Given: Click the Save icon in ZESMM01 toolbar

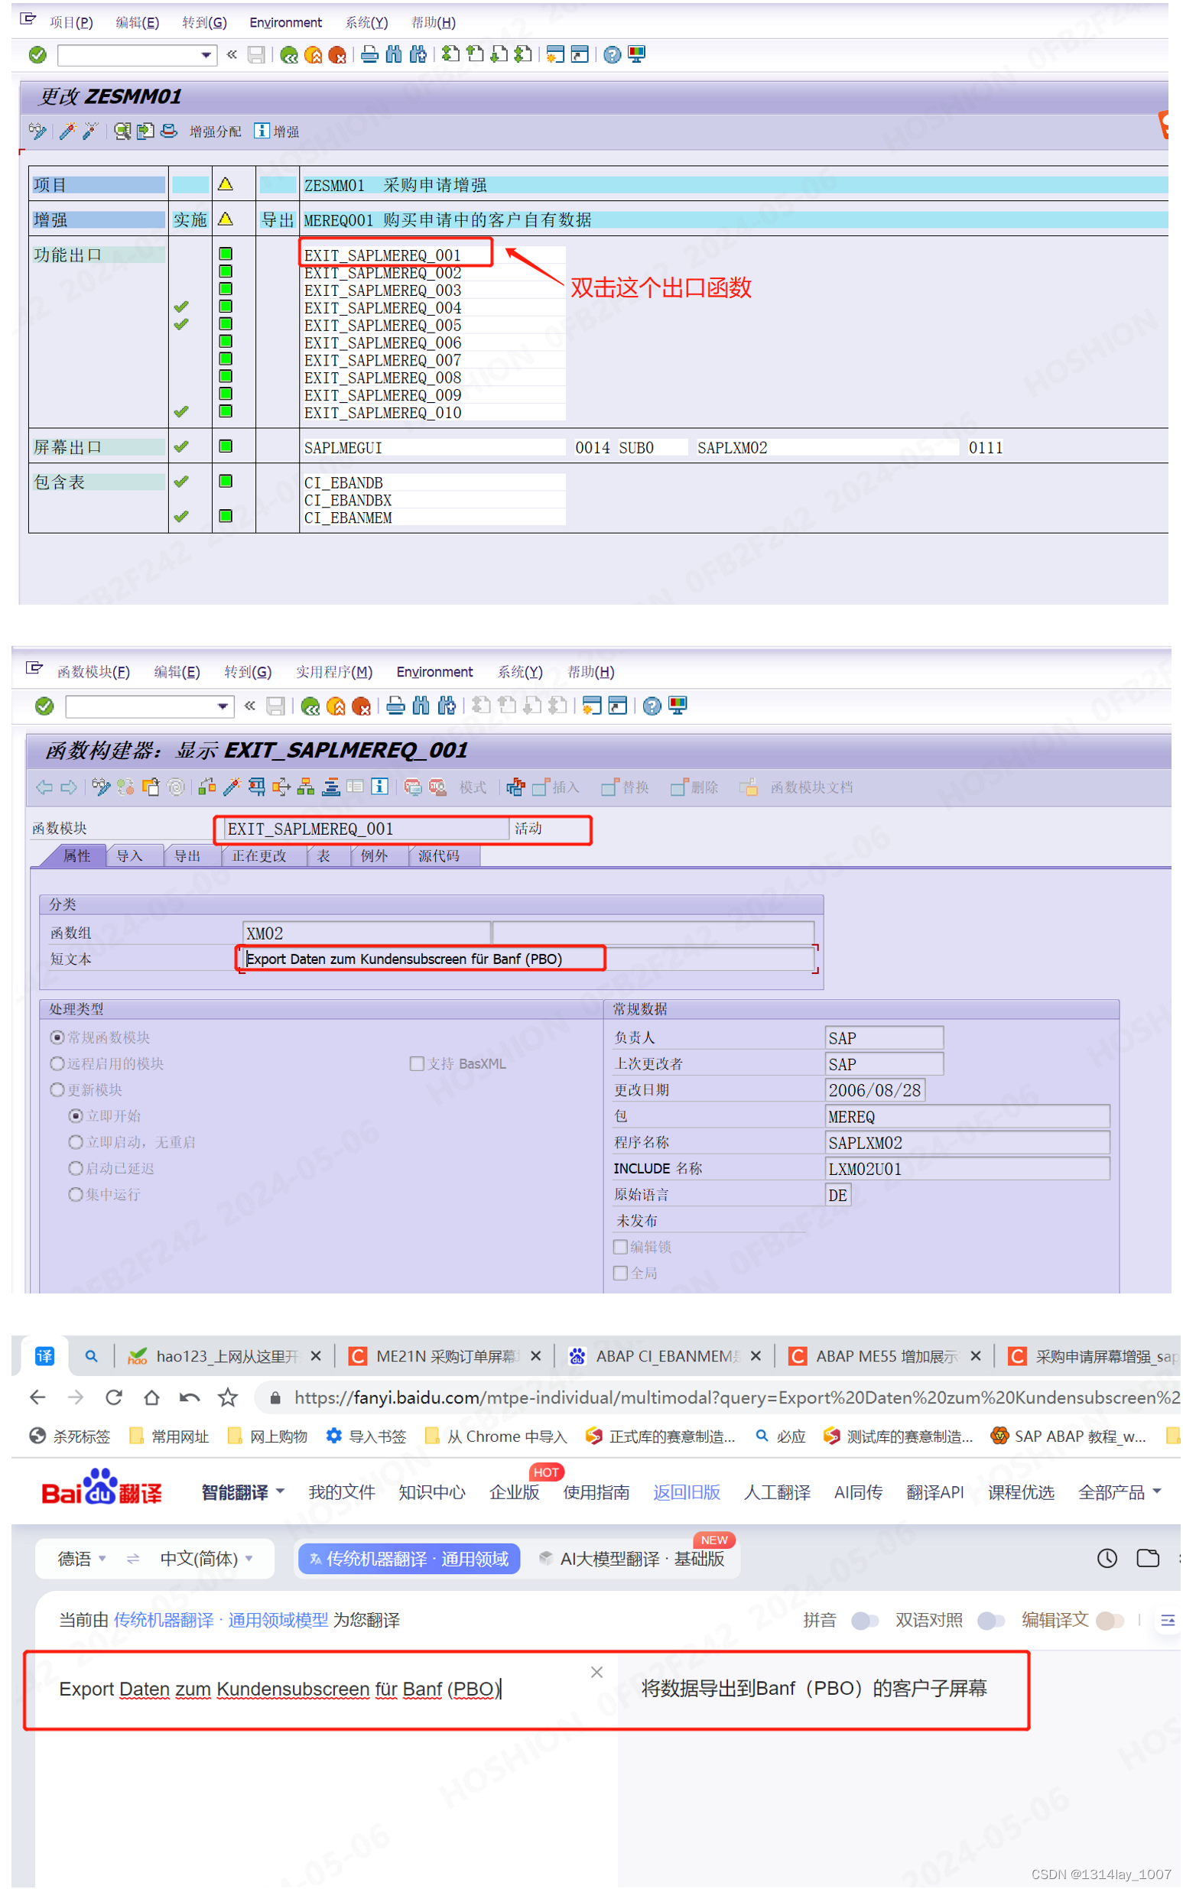Looking at the screenshot, I should pyautogui.click(x=256, y=55).
